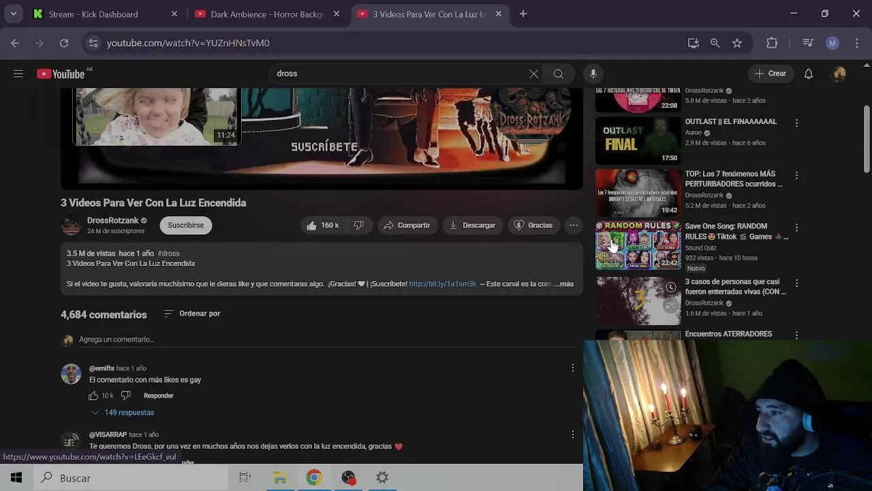872x491 pixels.
Task: Open the OBS Studio taskbar icon
Action: (348, 478)
